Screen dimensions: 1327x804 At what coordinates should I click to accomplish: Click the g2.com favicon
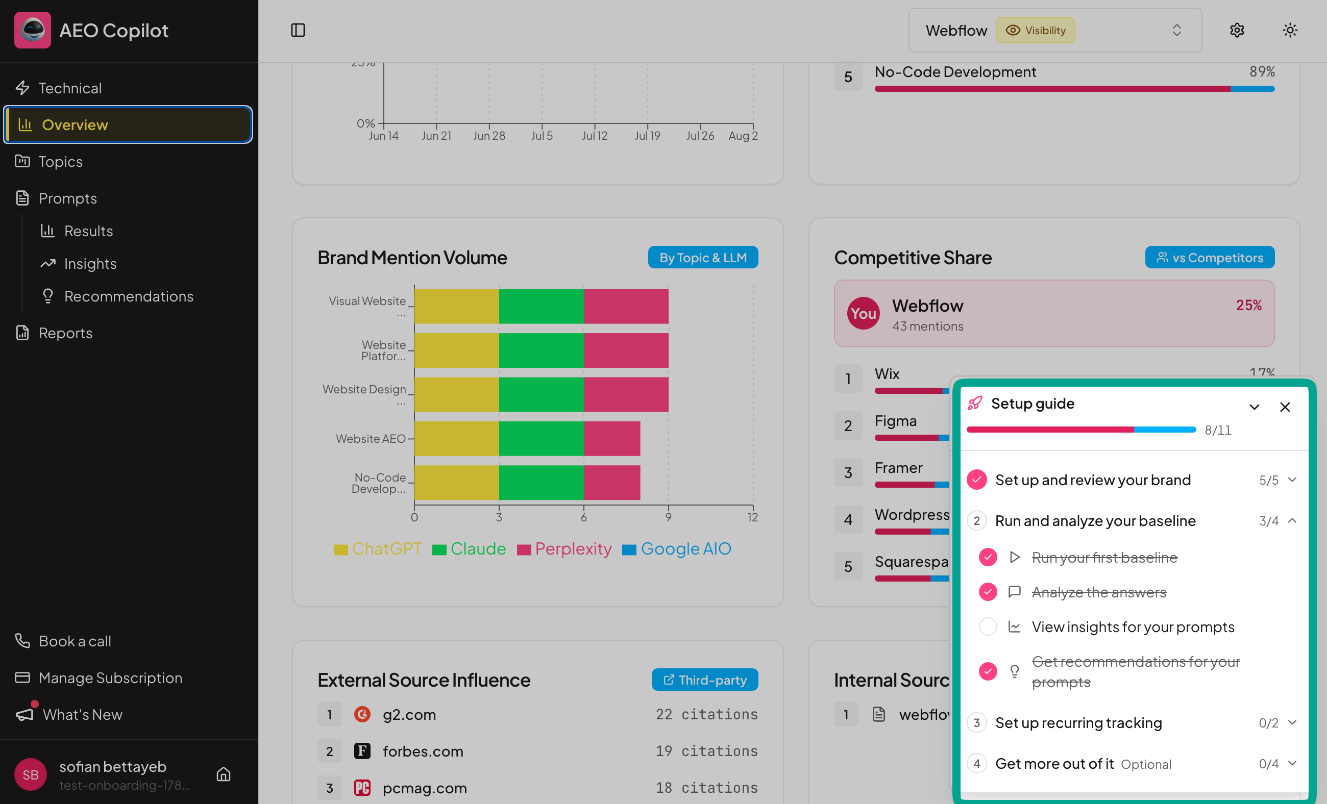pos(362,714)
